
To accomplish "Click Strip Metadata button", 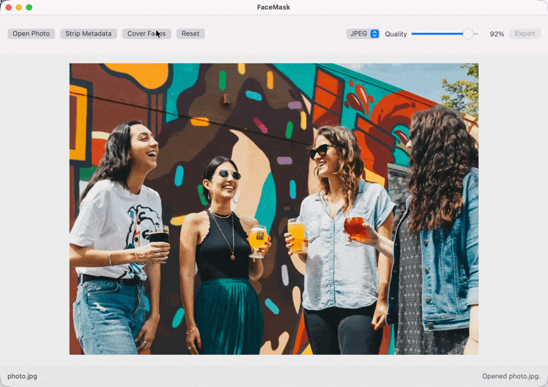I will pos(88,34).
